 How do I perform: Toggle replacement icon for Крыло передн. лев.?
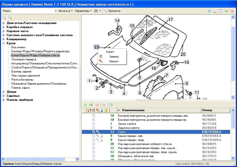point(94,136)
